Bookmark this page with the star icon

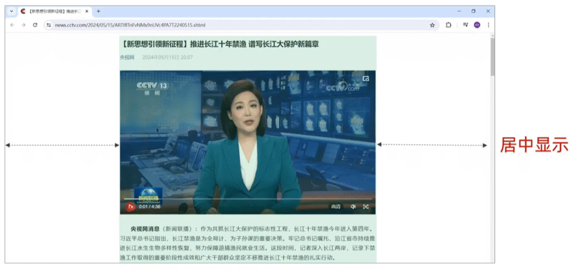(x=432, y=25)
